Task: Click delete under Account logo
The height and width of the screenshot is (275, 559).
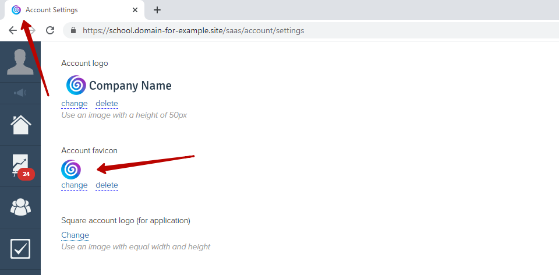Action: pos(107,104)
